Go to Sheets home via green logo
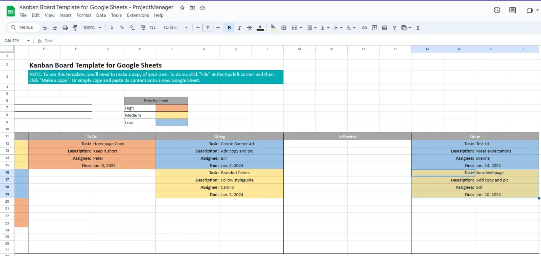Viewport: 541px width, 256px height. click(11, 11)
